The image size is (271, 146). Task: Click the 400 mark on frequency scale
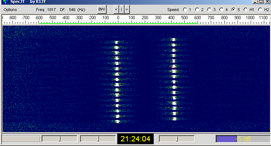171,18
